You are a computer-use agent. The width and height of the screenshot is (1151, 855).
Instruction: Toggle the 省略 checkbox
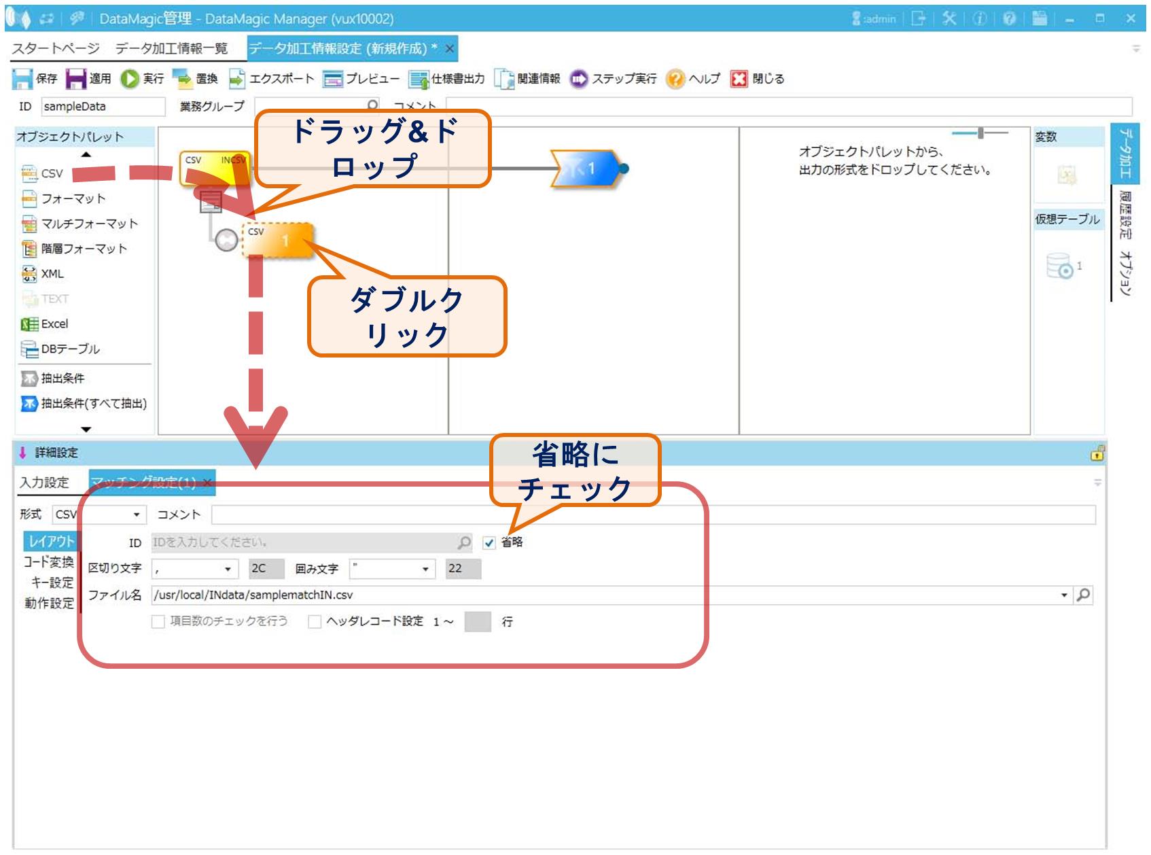coord(489,543)
